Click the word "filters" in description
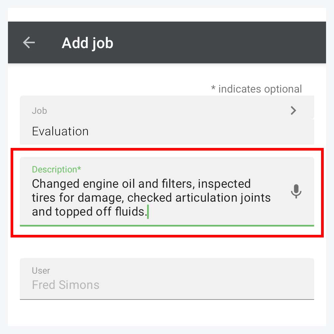 pyautogui.click(x=175, y=184)
